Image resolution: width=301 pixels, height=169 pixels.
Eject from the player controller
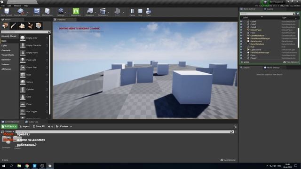tap(149, 12)
